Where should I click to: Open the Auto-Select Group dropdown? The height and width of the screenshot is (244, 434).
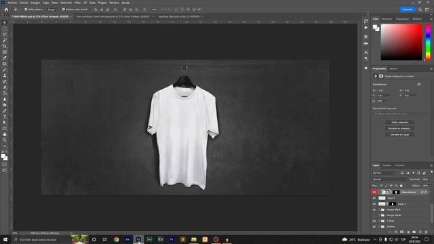pyautogui.click(x=52, y=9)
